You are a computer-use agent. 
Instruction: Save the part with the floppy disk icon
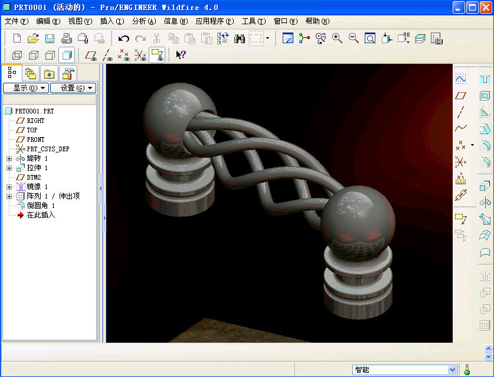(50, 38)
